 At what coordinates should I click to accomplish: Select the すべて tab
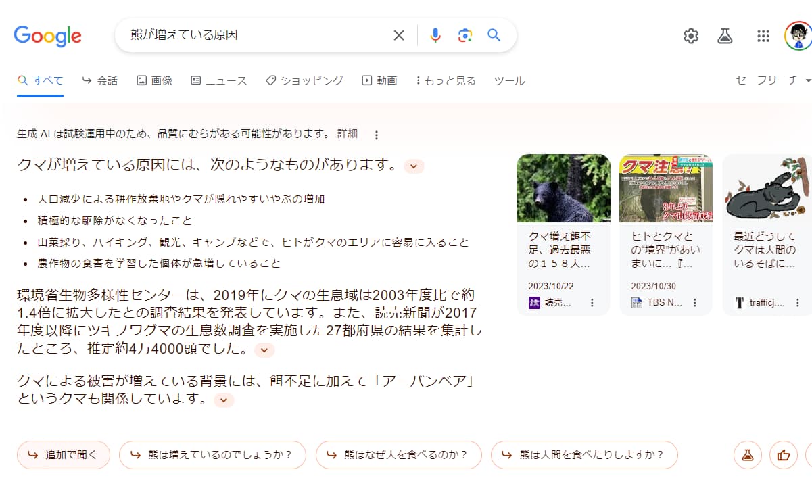point(41,80)
